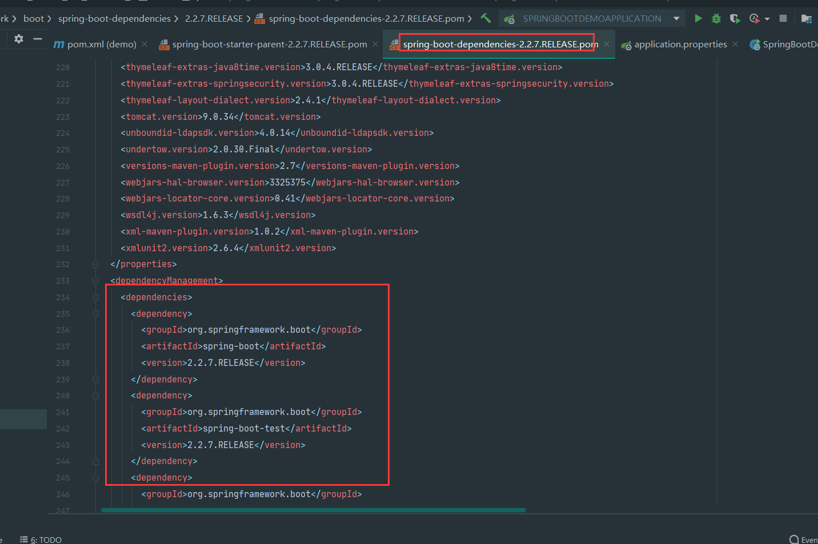This screenshot has width=818, height=544.
Task: Run SpringBootDemoApplication with the green play icon
Action: pyautogui.click(x=698, y=18)
